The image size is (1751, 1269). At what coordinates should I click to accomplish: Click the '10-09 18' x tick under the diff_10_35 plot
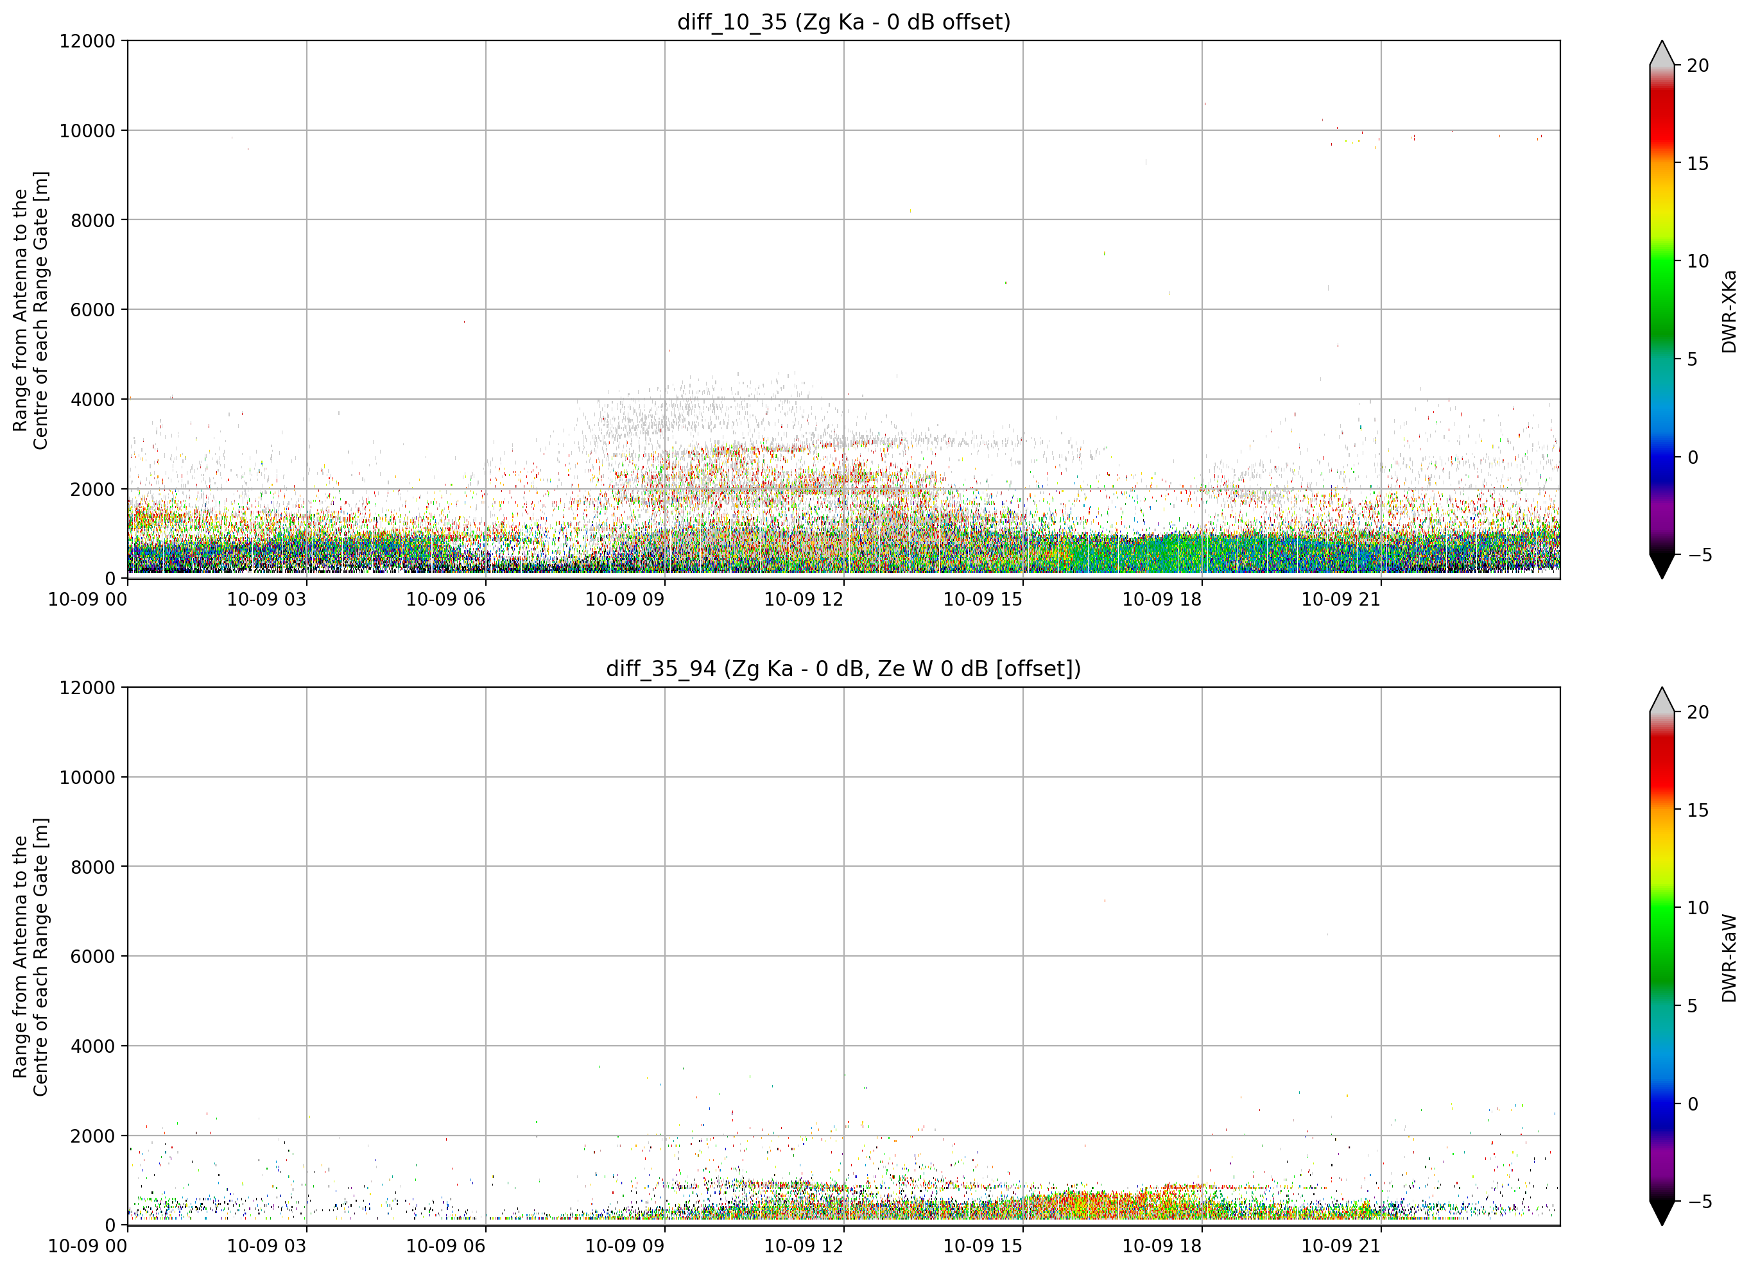pos(1162,600)
